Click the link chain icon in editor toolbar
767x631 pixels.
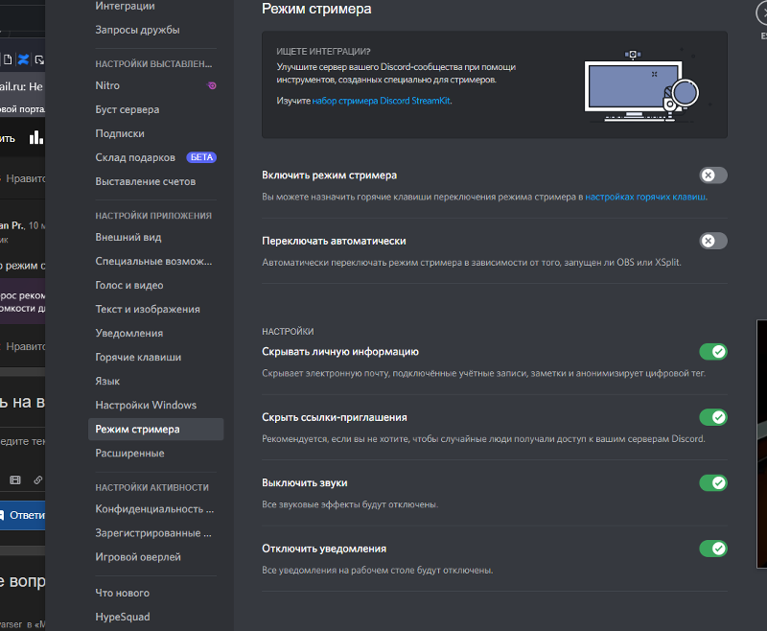[x=37, y=479]
